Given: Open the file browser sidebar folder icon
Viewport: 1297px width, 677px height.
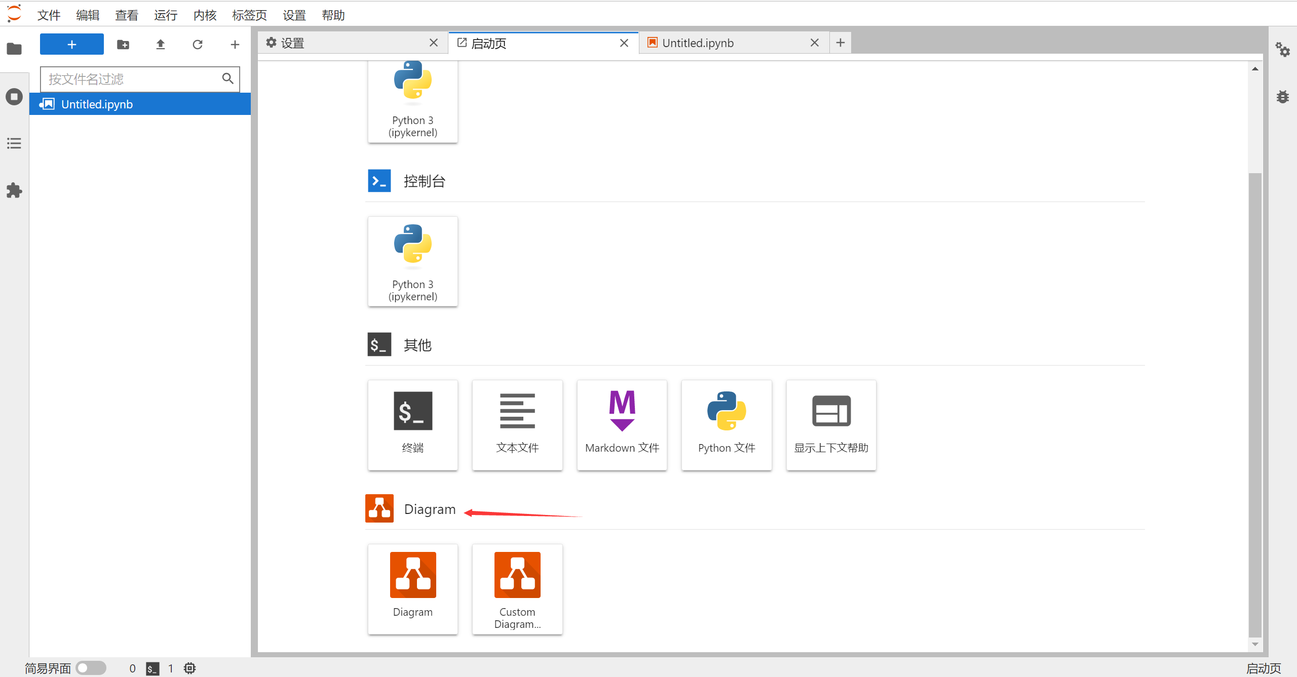Looking at the screenshot, I should [14, 49].
